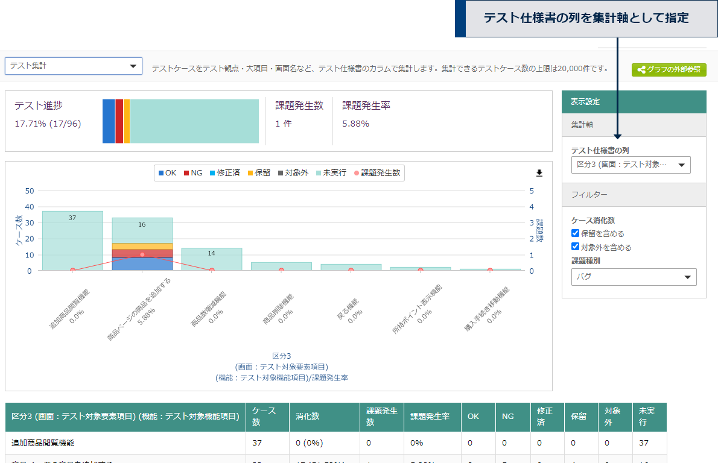The image size is (718, 463).
Task: Click the share icon in グラフの外部参照 button
Action: 641,69
